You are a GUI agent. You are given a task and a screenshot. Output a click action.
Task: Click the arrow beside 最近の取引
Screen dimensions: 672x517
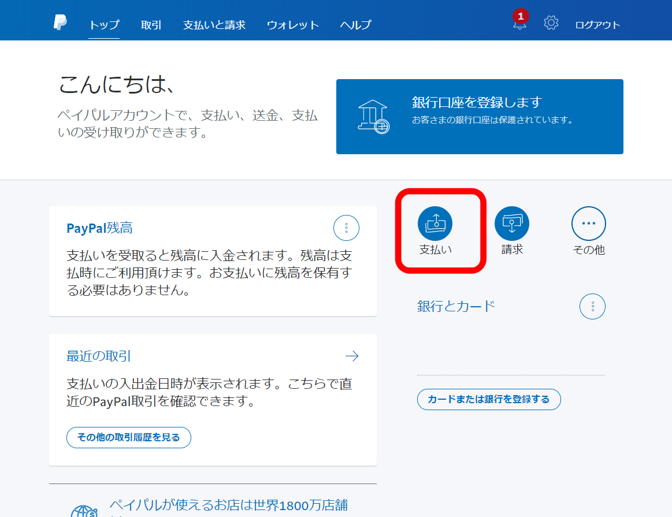point(351,356)
